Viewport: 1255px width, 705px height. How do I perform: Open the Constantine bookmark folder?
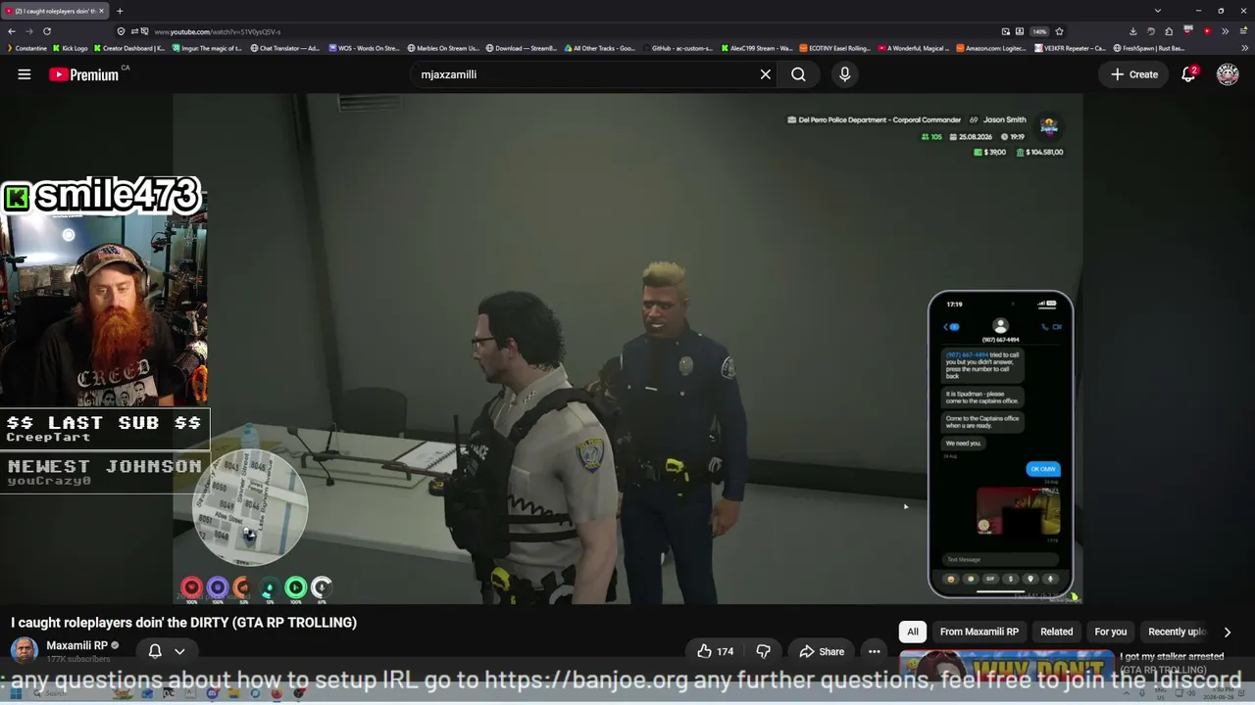click(x=26, y=48)
